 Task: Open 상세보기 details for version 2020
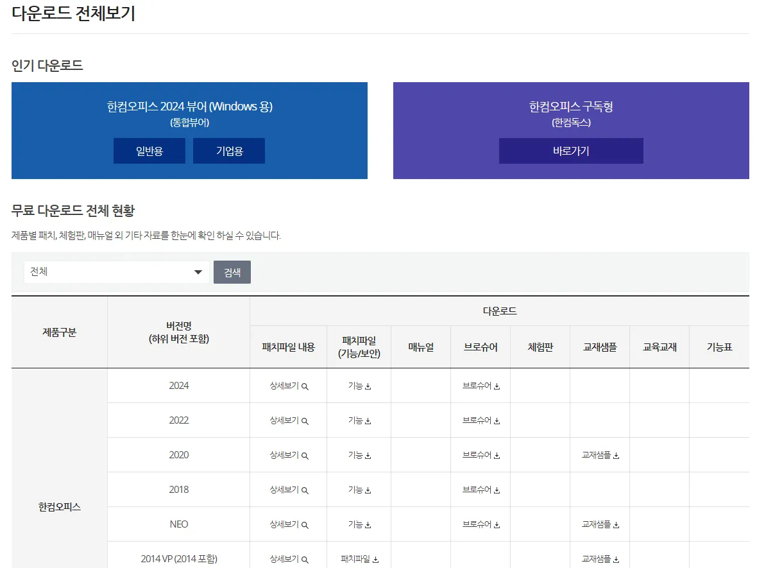point(288,454)
